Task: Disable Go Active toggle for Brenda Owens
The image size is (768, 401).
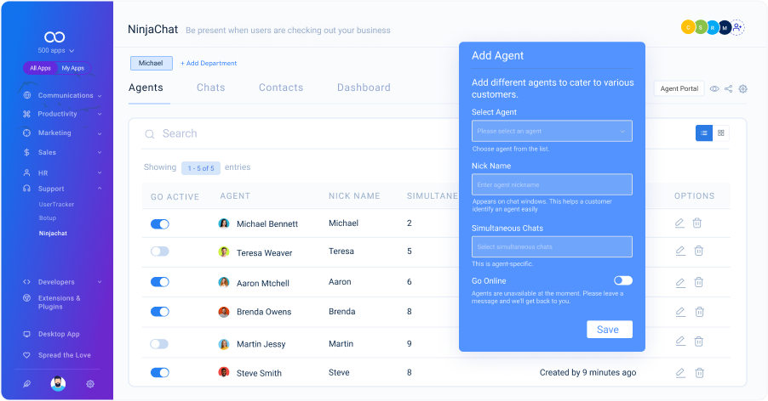Action: (x=160, y=312)
